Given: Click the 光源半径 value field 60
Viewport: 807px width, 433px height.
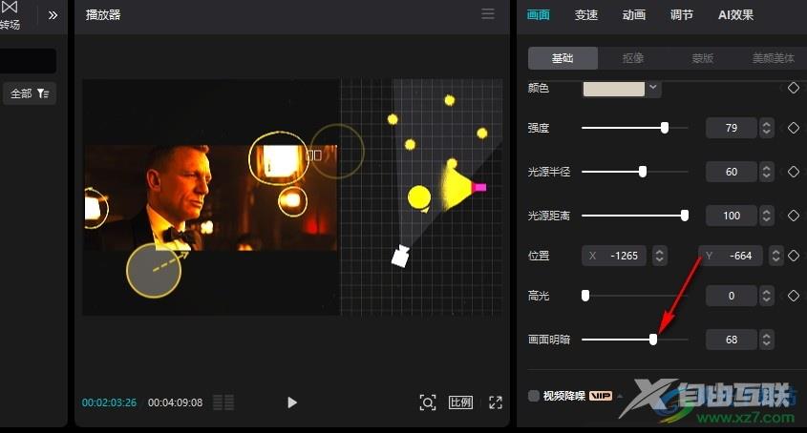Looking at the screenshot, I should 732,172.
